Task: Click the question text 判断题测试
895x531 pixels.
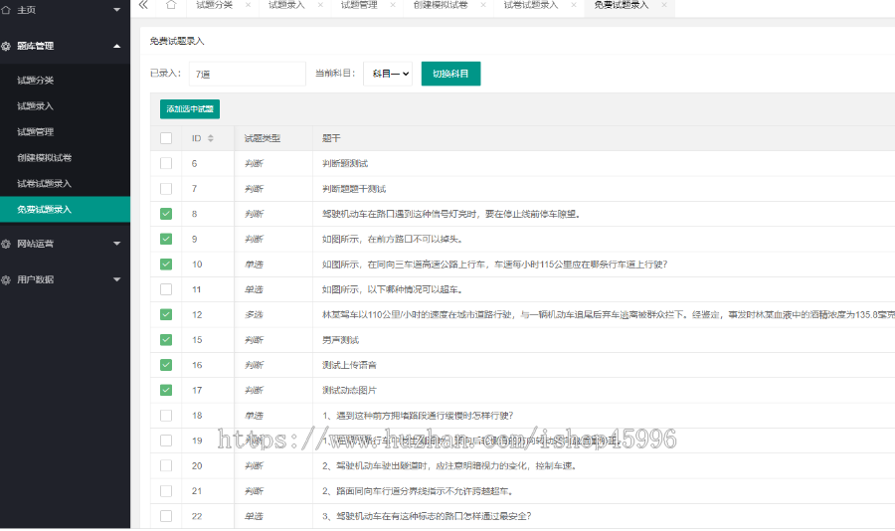Action: [x=345, y=163]
